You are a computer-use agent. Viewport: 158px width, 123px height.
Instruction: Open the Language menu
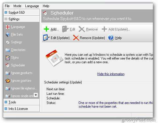coord(32,6)
